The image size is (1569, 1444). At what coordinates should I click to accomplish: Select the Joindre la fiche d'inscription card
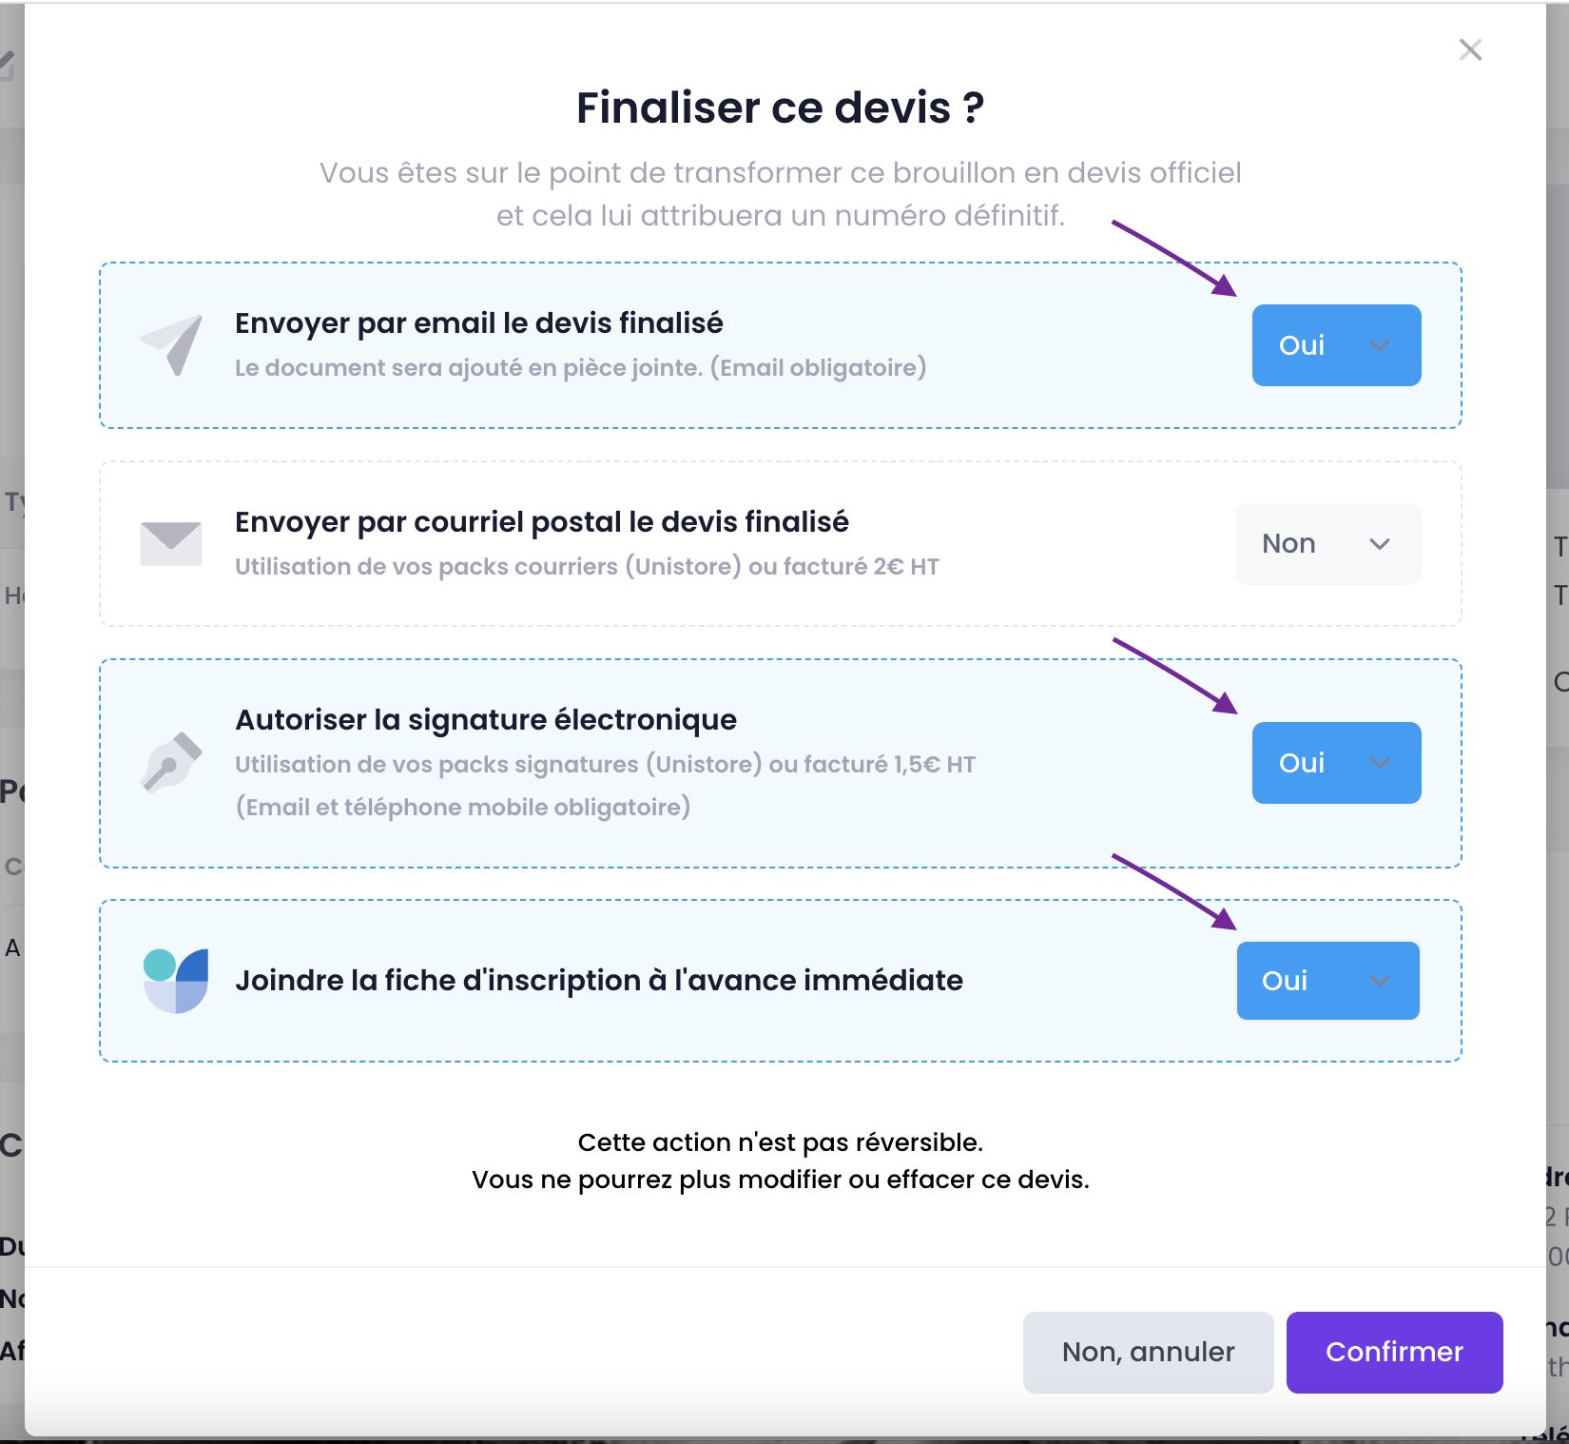coord(780,981)
